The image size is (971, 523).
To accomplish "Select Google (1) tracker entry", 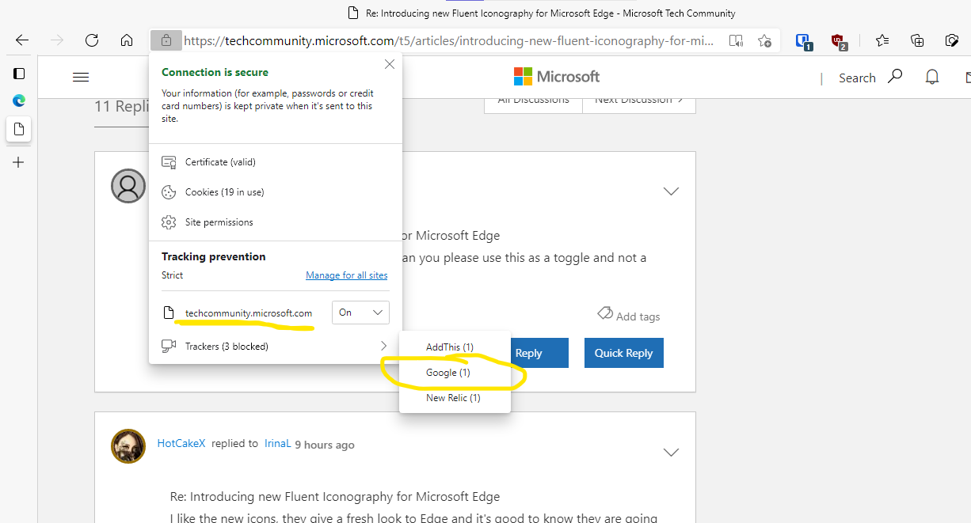I will click(x=455, y=373).
